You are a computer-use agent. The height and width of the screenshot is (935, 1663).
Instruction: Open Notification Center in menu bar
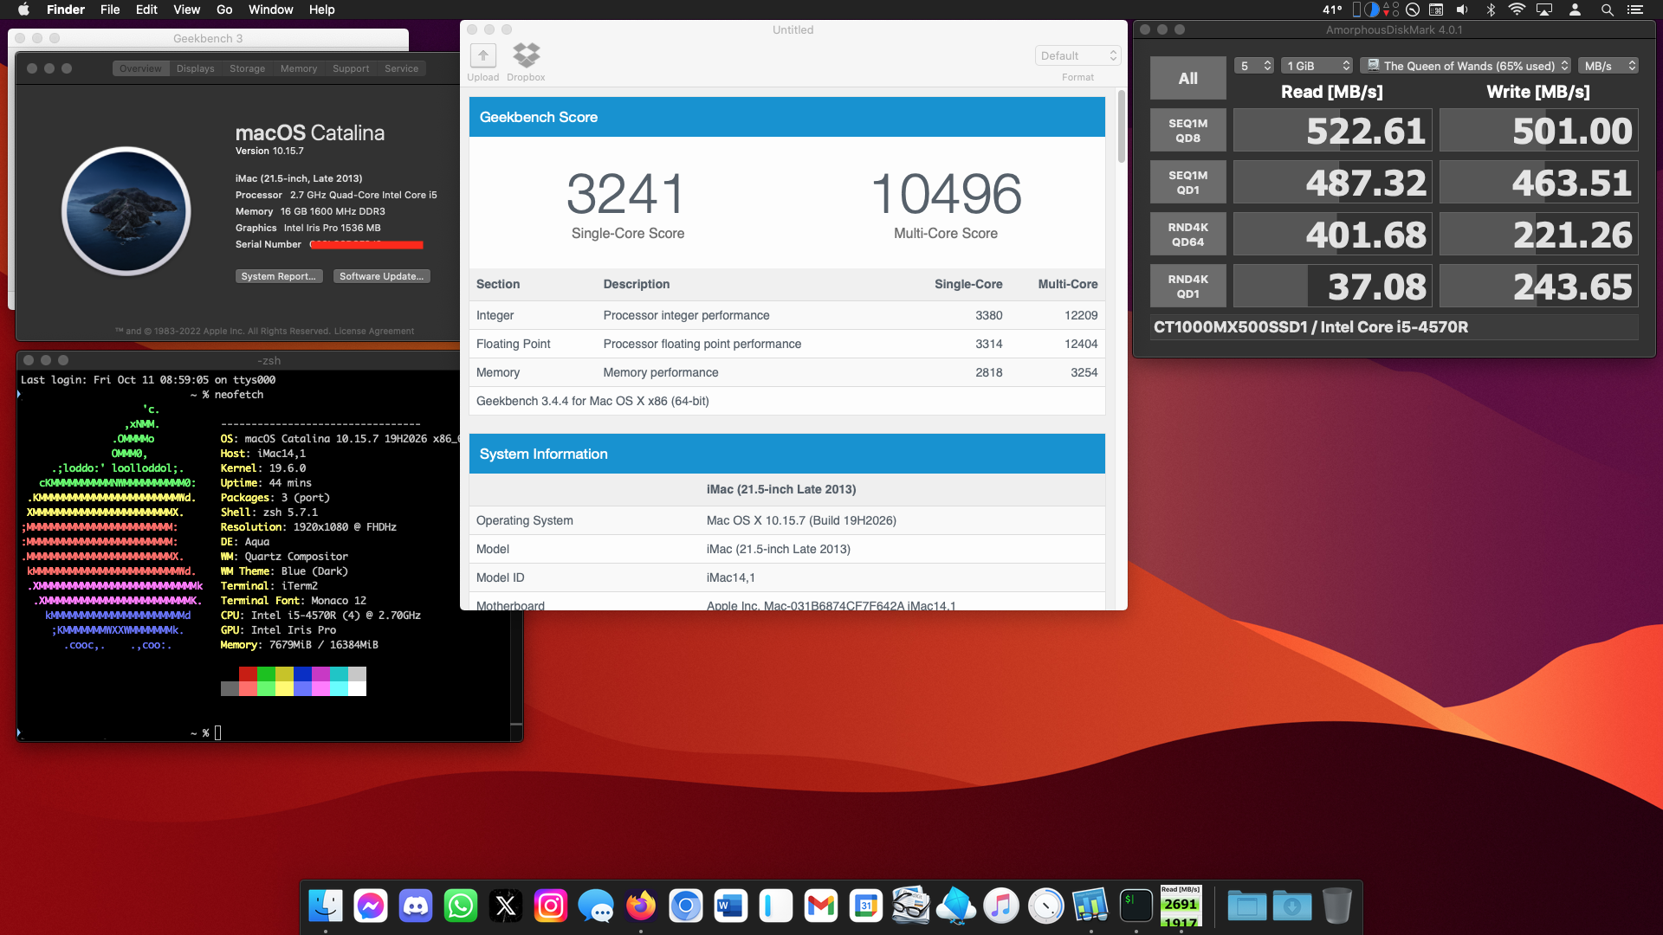click(1635, 10)
